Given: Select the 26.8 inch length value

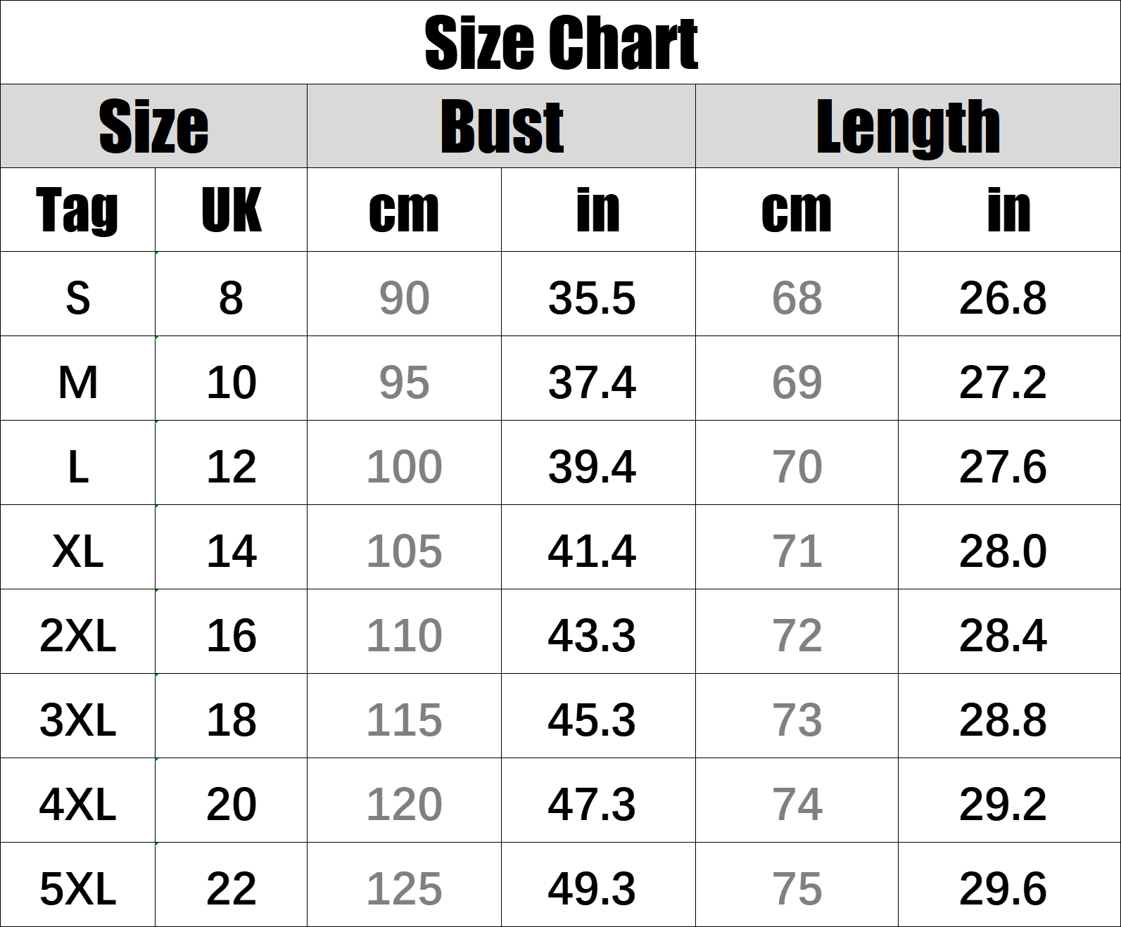Looking at the screenshot, I should (1003, 298).
